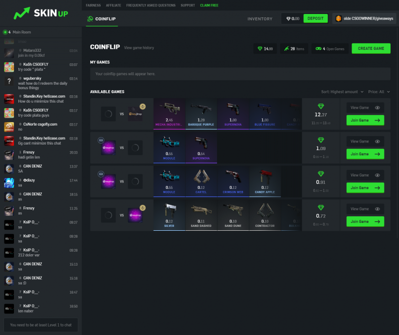
Task: Open View game history link
Action: click(x=139, y=48)
